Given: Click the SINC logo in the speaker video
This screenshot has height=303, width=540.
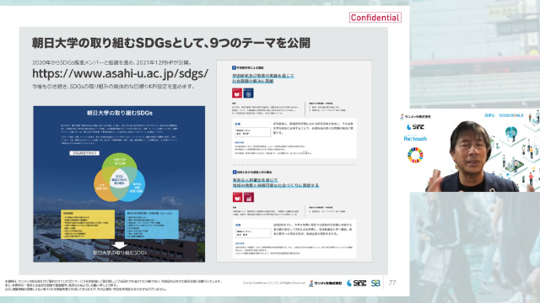Looking at the screenshot, I should pyautogui.click(x=415, y=127).
